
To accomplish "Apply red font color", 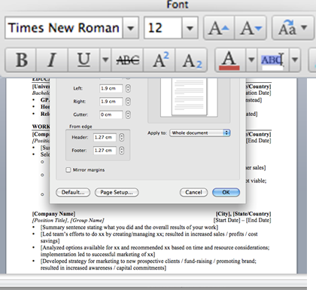I will (x=230, y=60).
